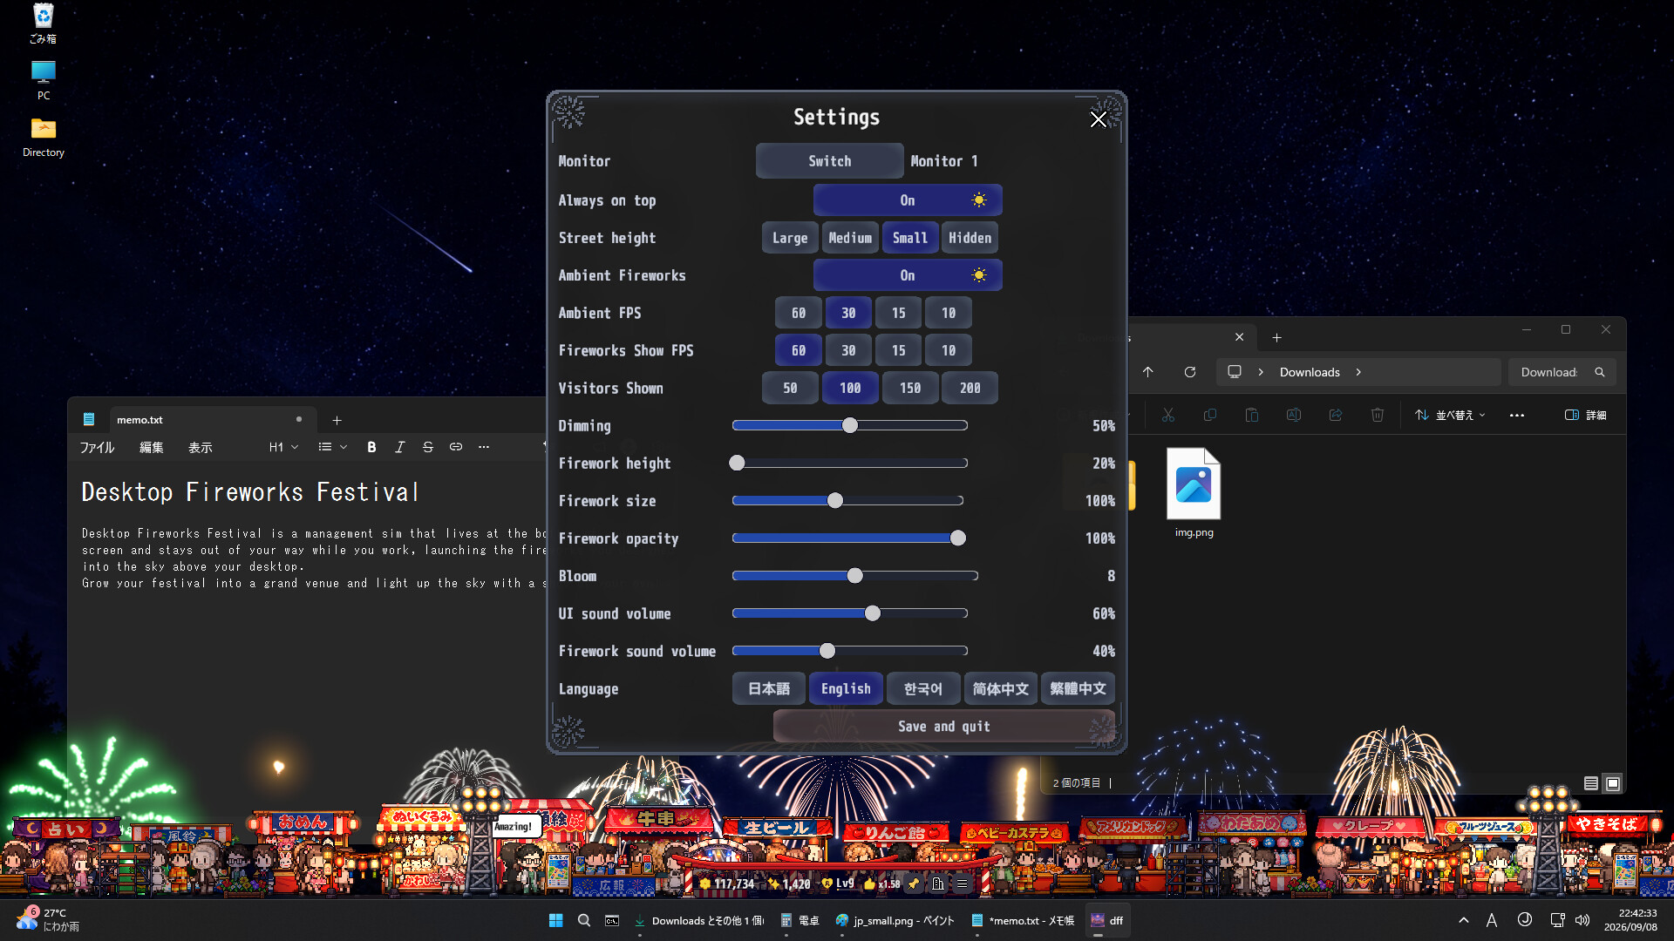Insert link via Notepad toolbar icon
The image size is (1674, 941).
click(x=455, y=447)
